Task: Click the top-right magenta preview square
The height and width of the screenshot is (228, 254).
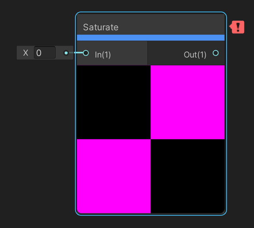Action: pos(187,102)
